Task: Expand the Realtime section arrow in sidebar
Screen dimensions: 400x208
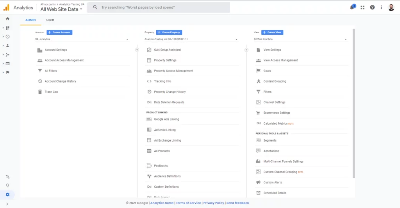Action: pos(3,37)
